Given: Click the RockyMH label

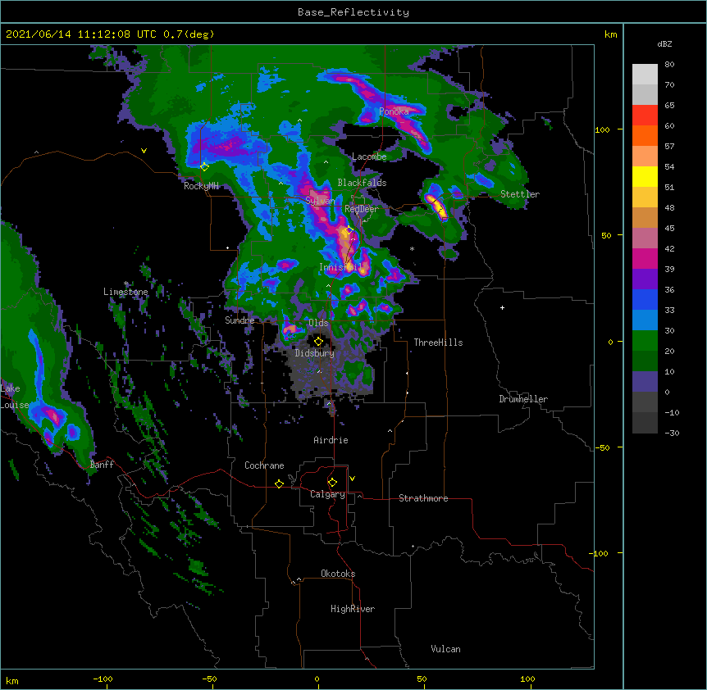Looking at the screenshot, I should pos(201,186).
